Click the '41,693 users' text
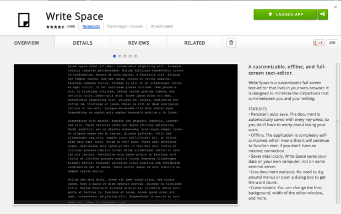This screenshot has height=214, width=341. click(162, 26)
